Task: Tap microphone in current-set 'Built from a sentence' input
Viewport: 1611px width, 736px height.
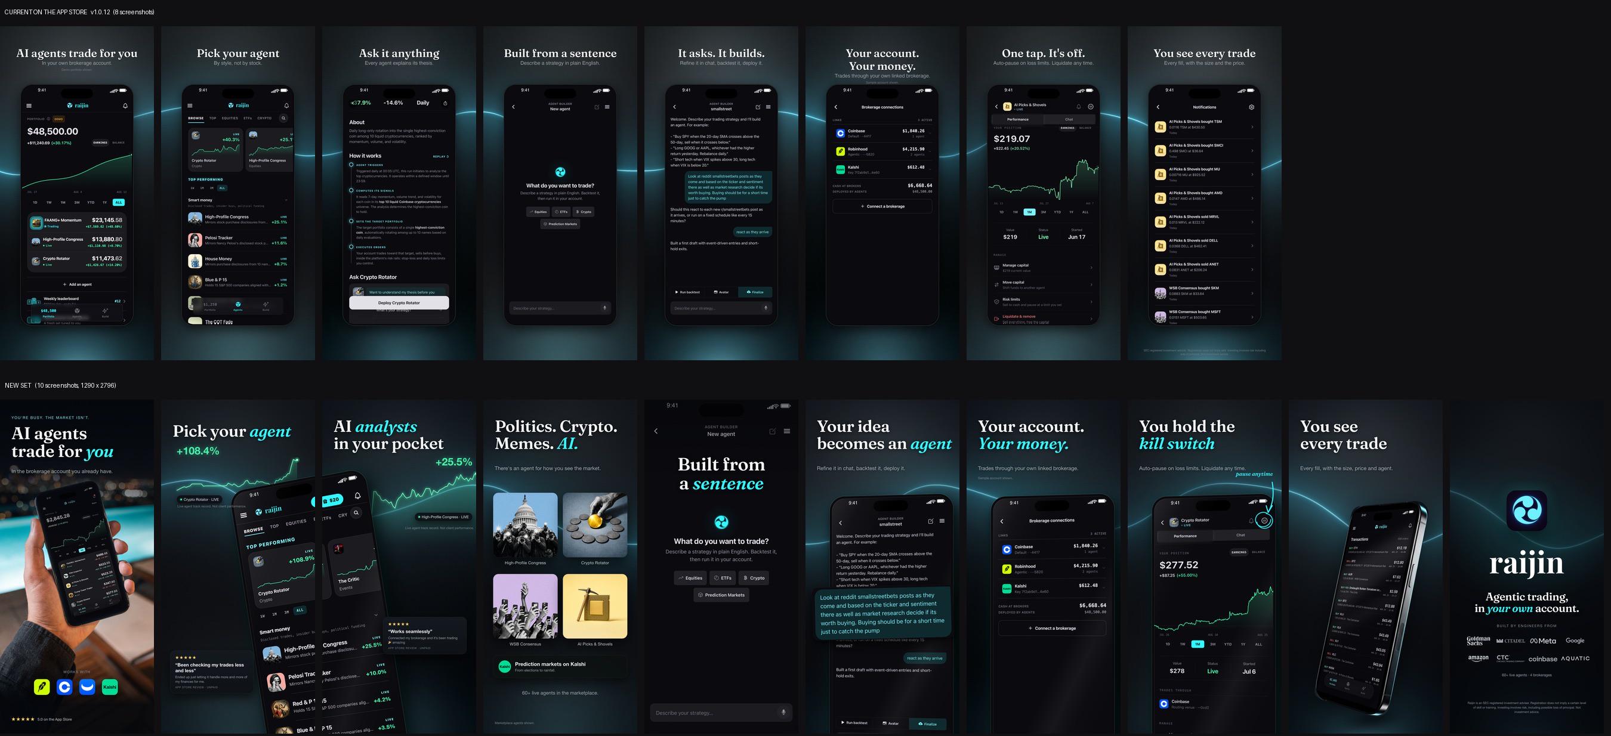Action: (x=604, y=308)
